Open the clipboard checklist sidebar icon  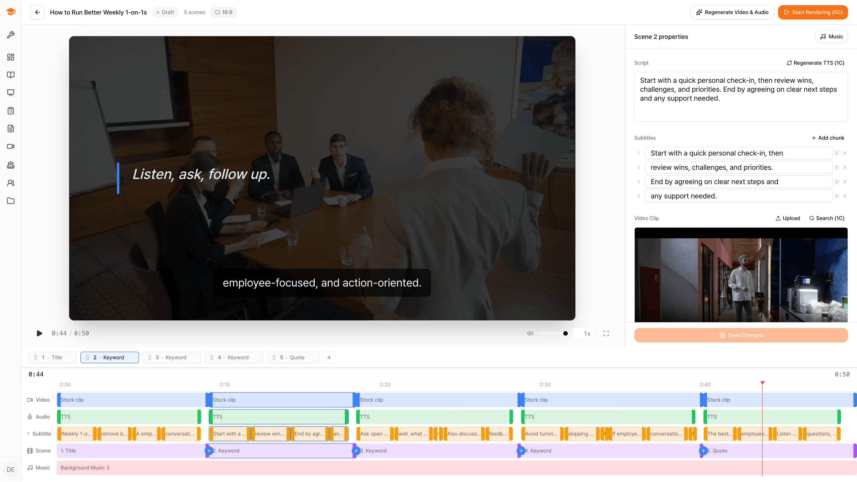[11, 111]
